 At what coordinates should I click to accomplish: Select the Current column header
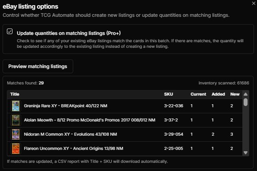click(x=198, y=94)
